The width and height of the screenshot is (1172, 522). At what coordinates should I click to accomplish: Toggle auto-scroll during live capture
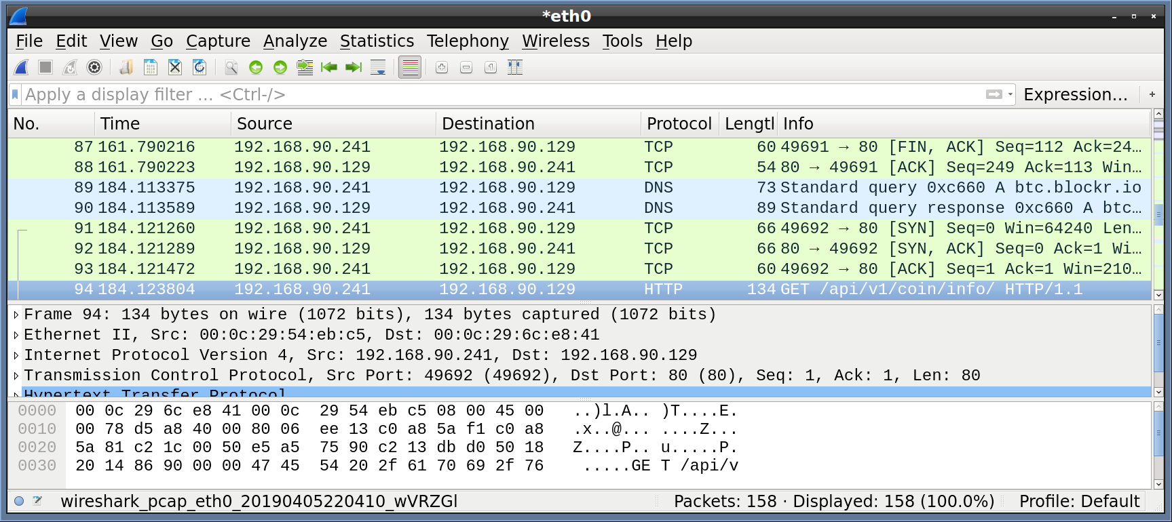coord(378,67)
